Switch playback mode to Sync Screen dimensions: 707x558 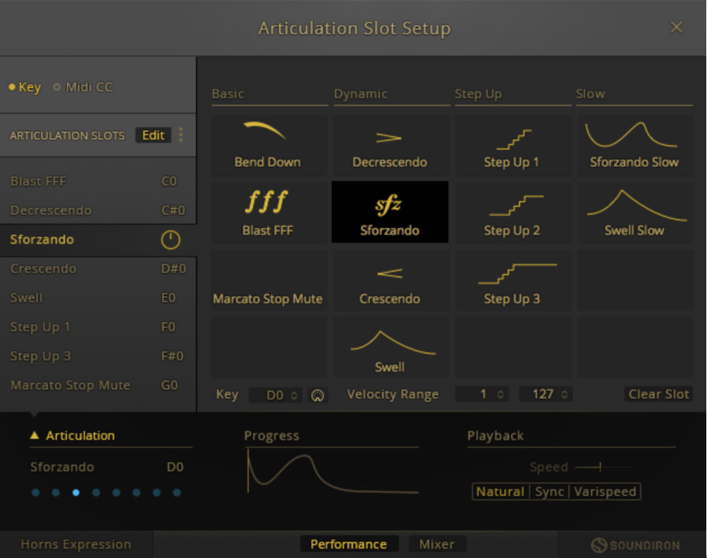click(549, 492)
